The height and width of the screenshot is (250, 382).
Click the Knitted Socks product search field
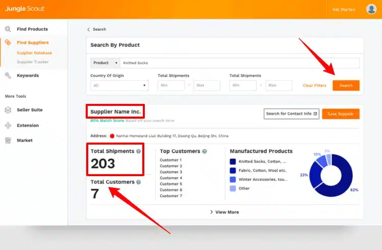[x=240, y=63]
